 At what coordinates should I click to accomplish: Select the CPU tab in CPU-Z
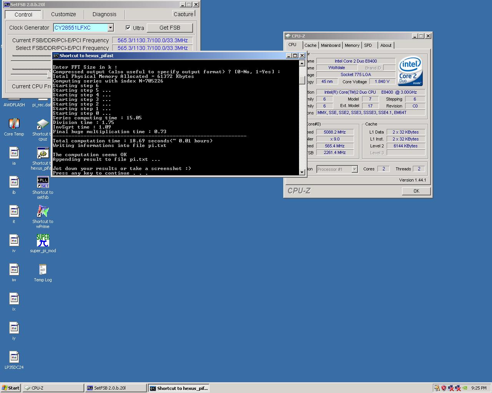[x=293, y=45]
